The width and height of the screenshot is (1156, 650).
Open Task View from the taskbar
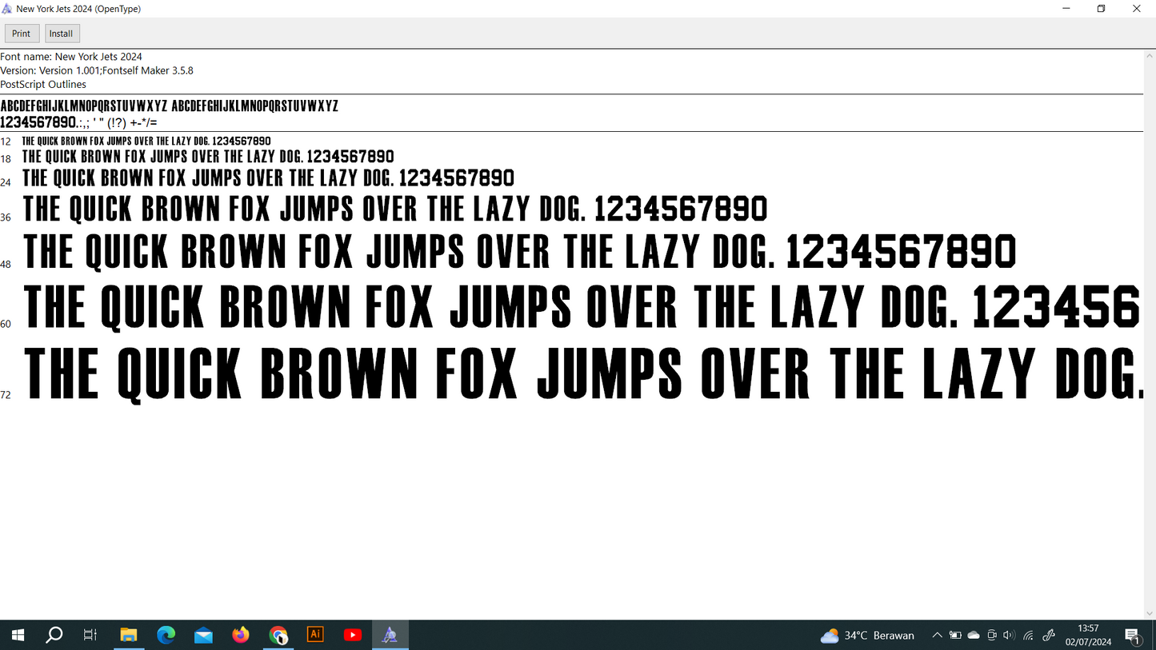tap(90, 635)
